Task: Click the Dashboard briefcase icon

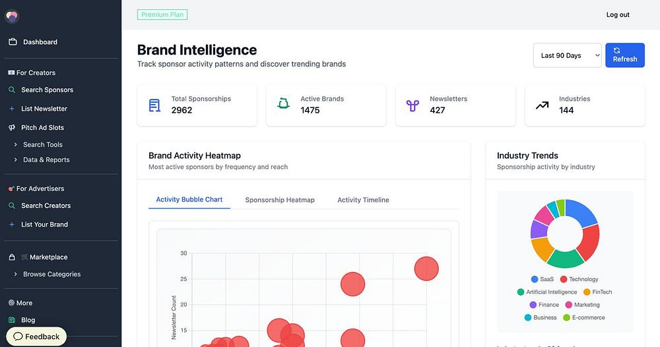Action: pos(13,42)
